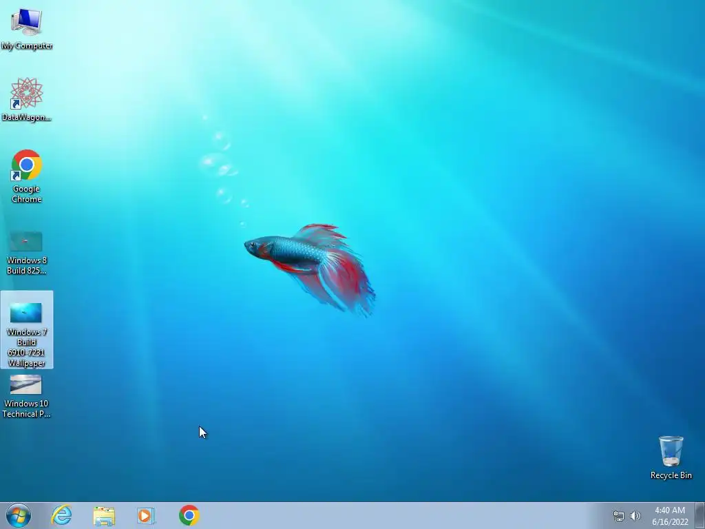
Task: Open Windows Explorer from the taskbar
Action: tap(104, 516)
